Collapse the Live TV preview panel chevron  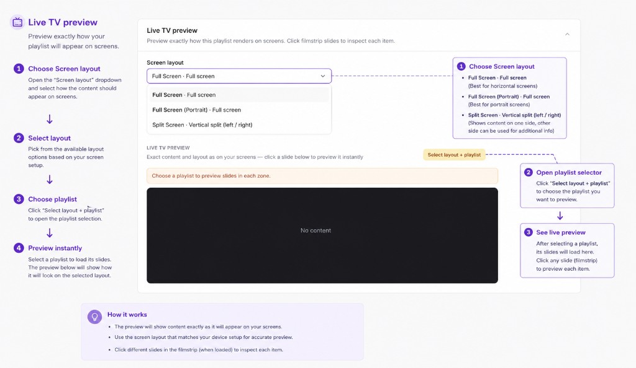(x=567, y=34)
